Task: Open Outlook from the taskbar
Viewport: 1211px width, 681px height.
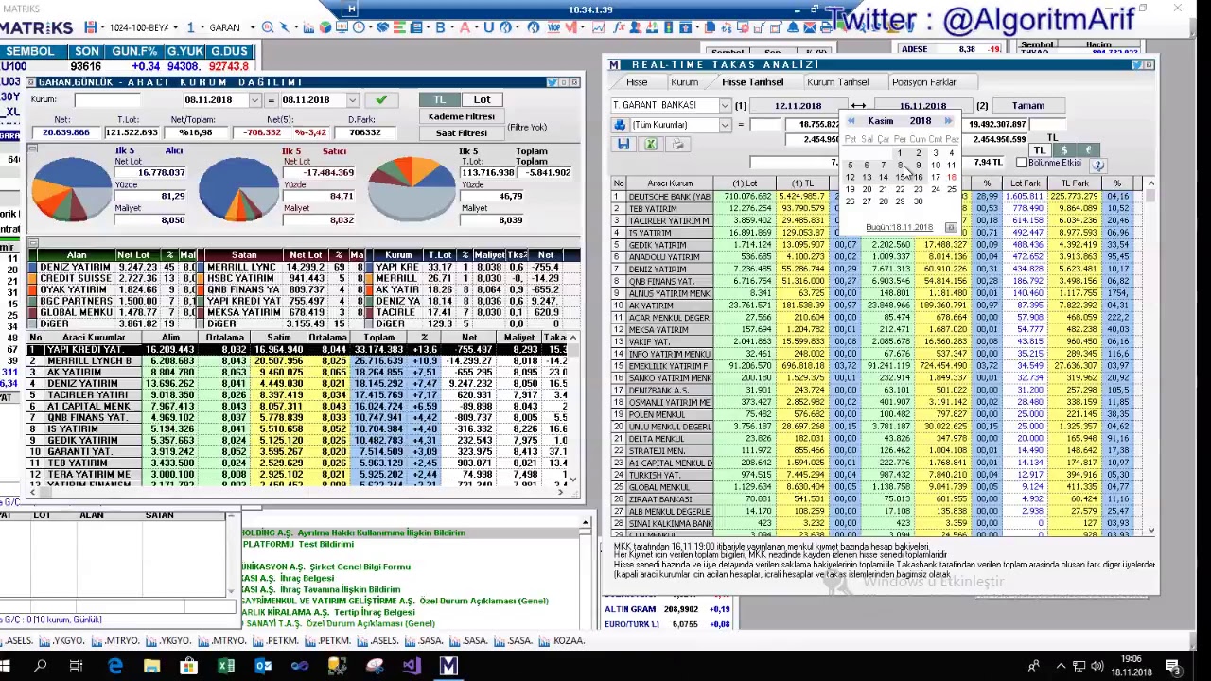Action: tap(263, 667)
